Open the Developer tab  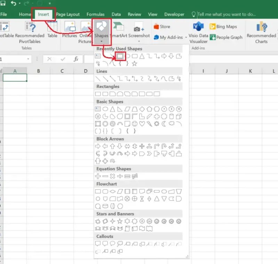174,14
